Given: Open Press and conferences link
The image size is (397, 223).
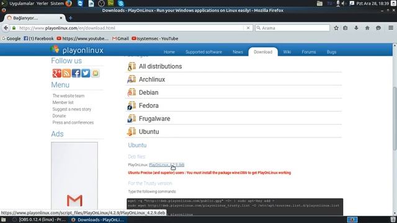Looking at the screenshot, I should (73, 123).
